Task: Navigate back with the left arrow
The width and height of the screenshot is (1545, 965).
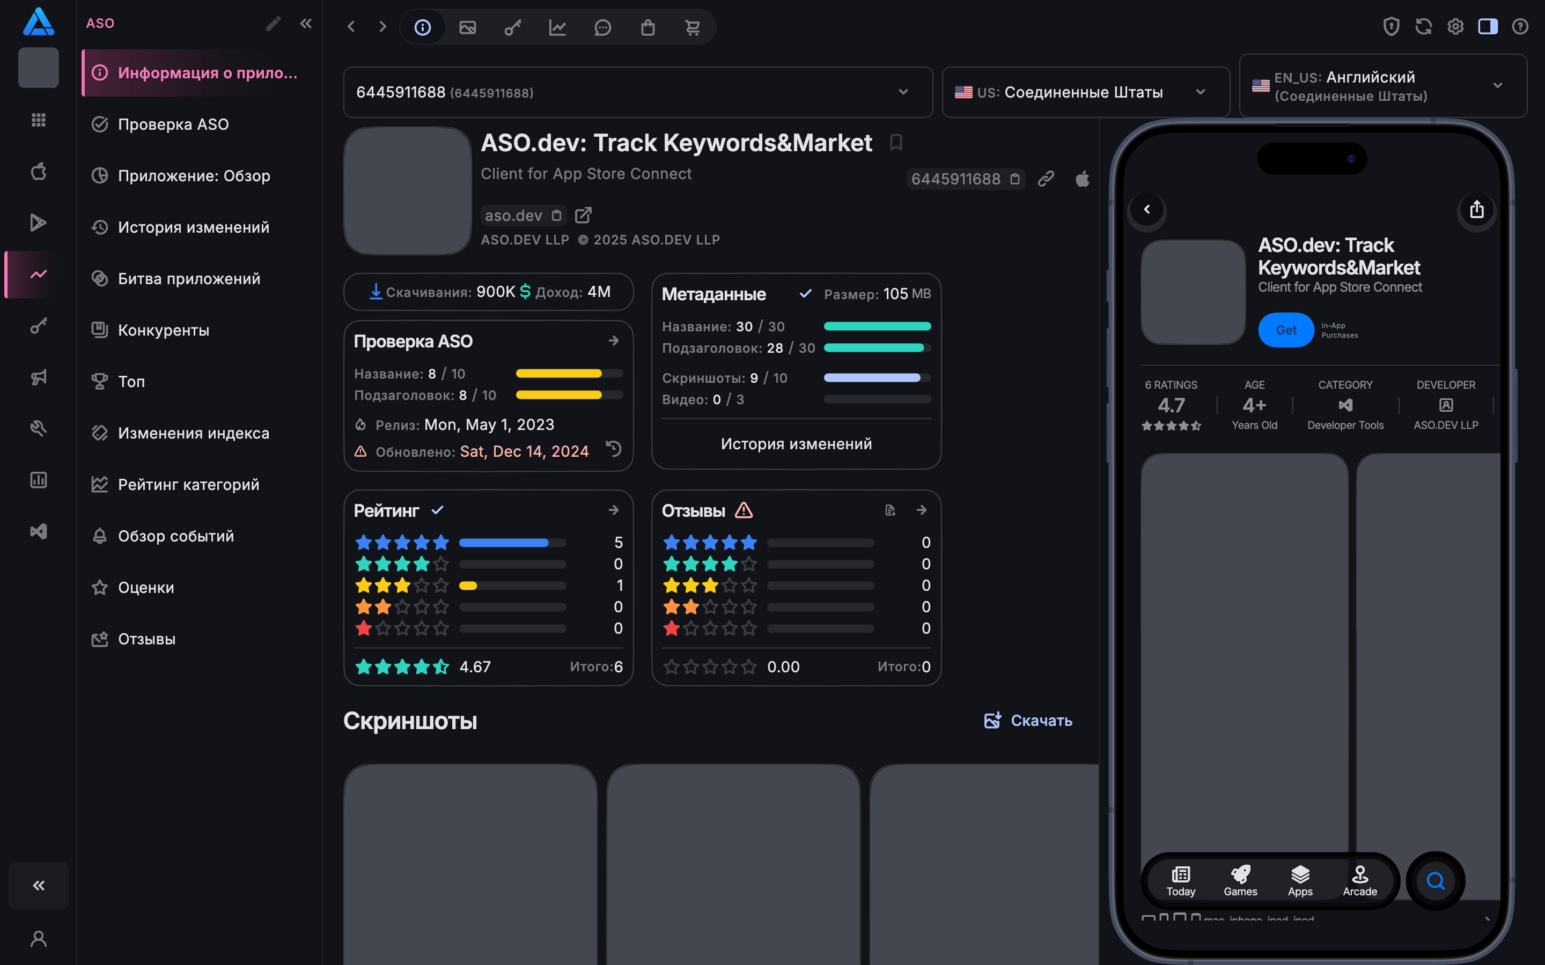Action: pos(350,27)
